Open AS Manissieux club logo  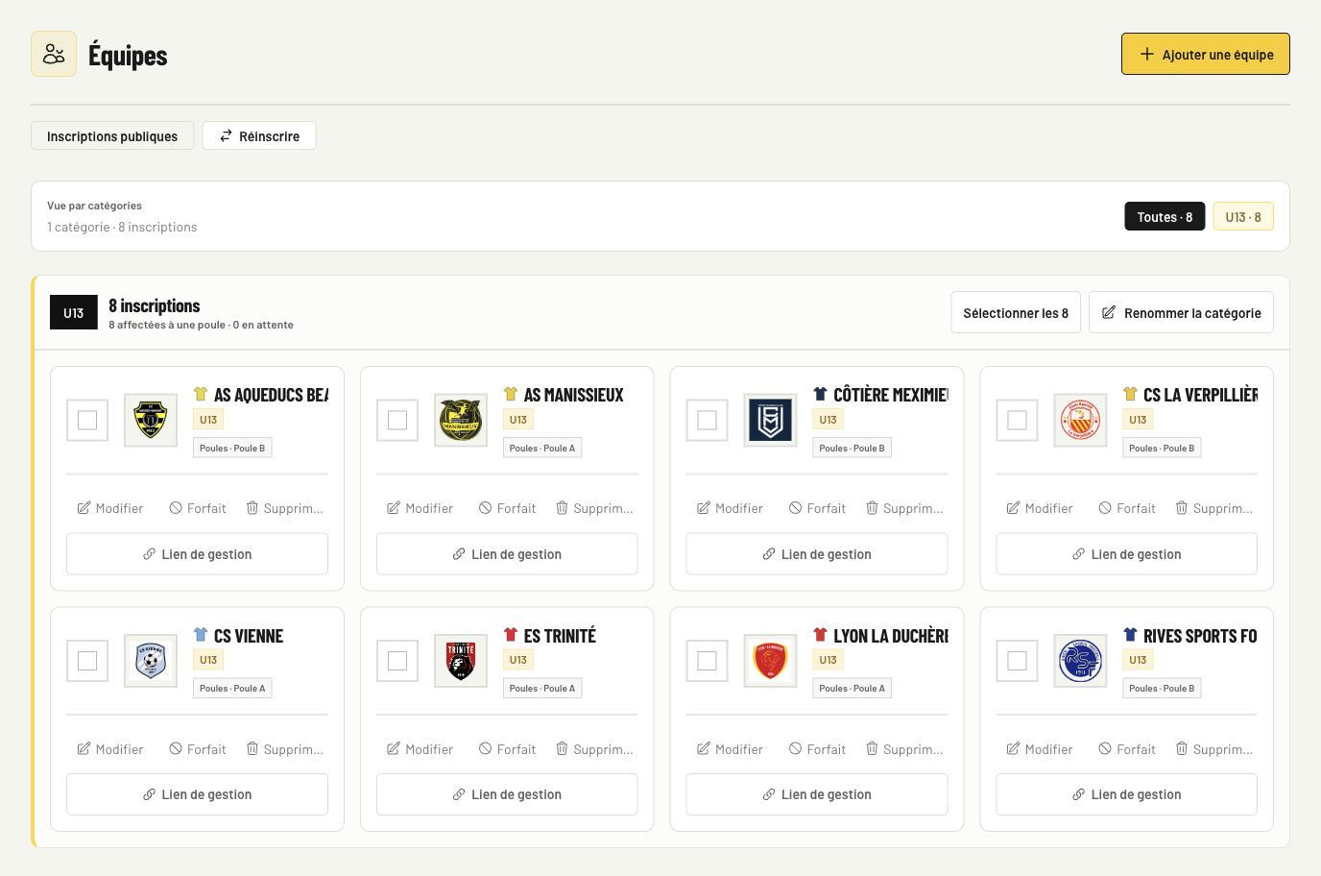point(461,420)
